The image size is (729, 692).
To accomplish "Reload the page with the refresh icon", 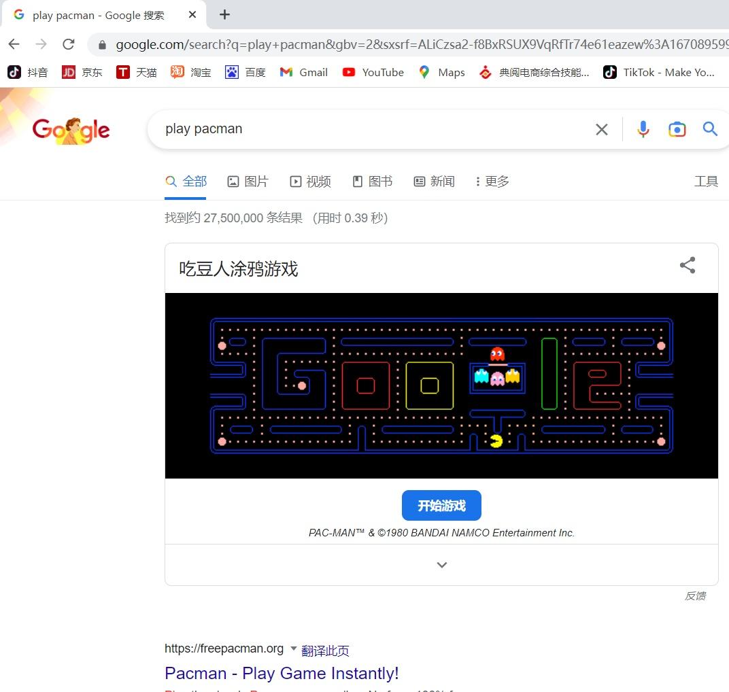I will point(69,44).
